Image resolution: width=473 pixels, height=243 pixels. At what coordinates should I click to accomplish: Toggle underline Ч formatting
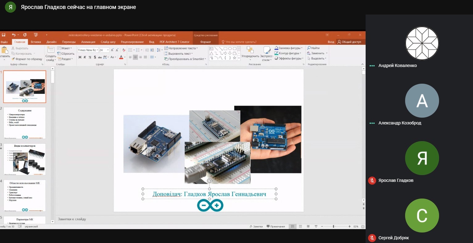click(90, 57)
